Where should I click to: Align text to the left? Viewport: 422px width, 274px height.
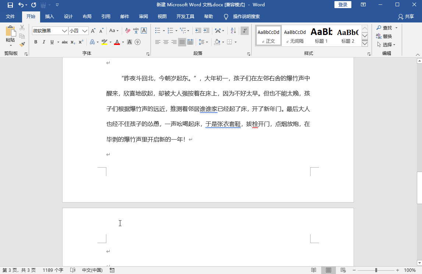(x=158, y=42)
